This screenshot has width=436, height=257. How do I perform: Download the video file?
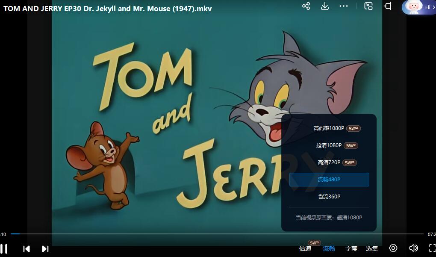click(325, 6)
